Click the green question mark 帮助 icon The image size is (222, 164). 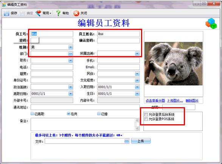[x=58, y=13]
